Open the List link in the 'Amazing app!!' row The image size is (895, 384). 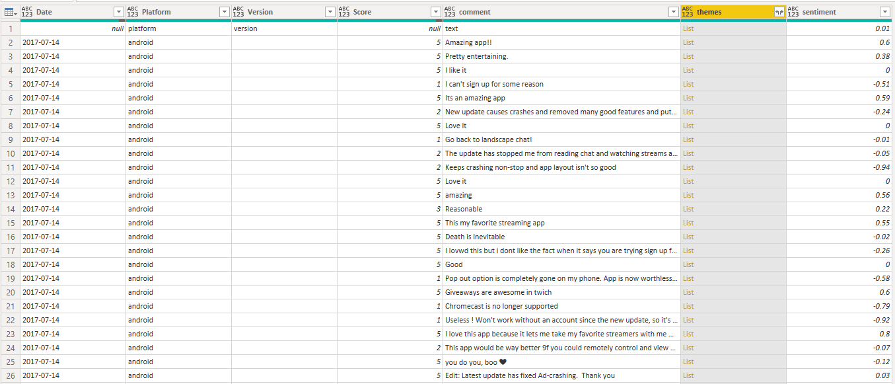tap(688, 42)
